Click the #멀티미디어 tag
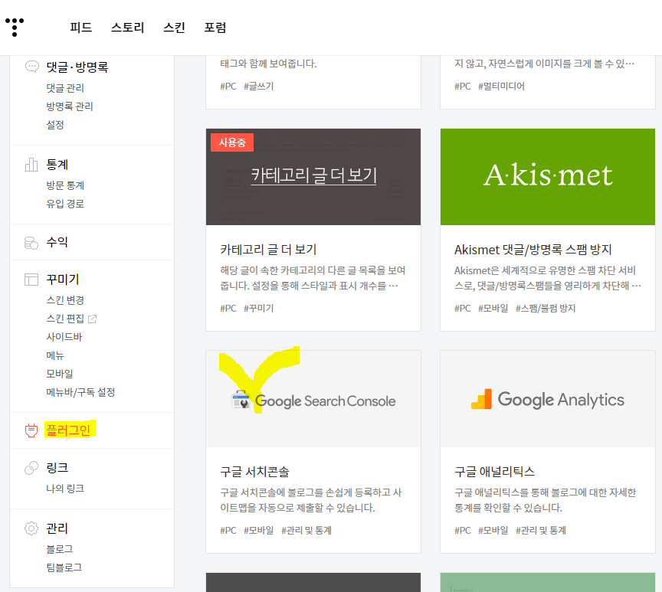The image size is (662, 592). 501,87
